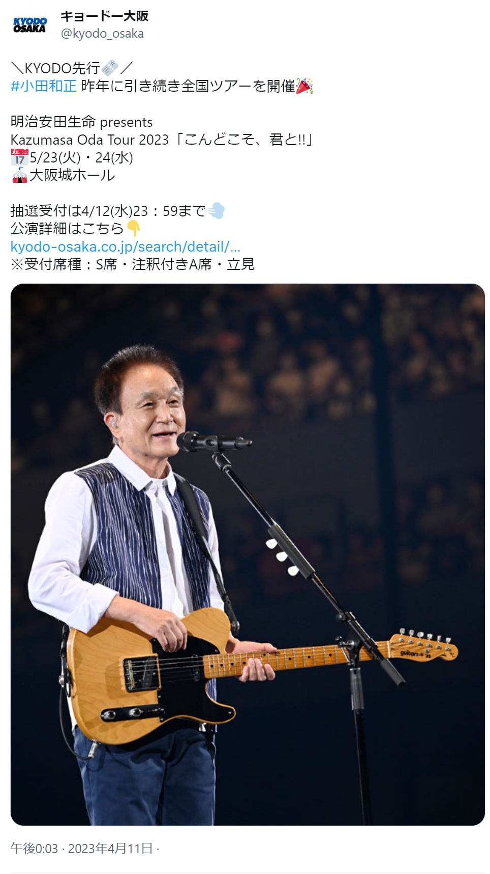Screen dimensions: 490x874
Task: Click the guitar in the attached photo
Action: [261, 670]
